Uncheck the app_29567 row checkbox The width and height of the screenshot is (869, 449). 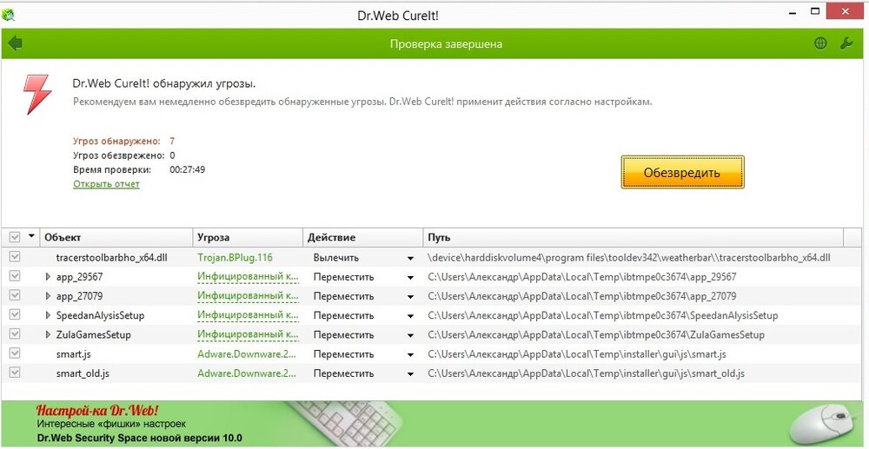pos(15,276)
